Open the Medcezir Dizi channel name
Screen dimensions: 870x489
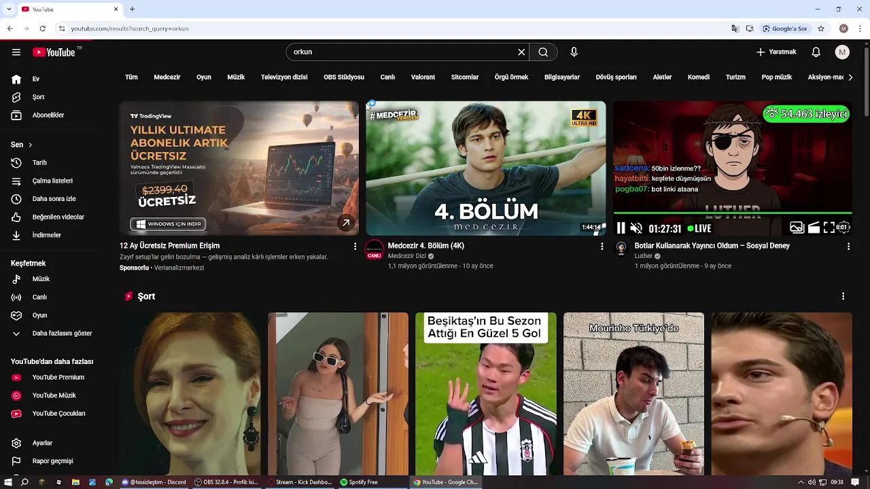406,256
